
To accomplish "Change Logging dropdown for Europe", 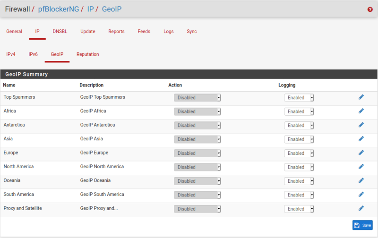I will tap(299, 153).
